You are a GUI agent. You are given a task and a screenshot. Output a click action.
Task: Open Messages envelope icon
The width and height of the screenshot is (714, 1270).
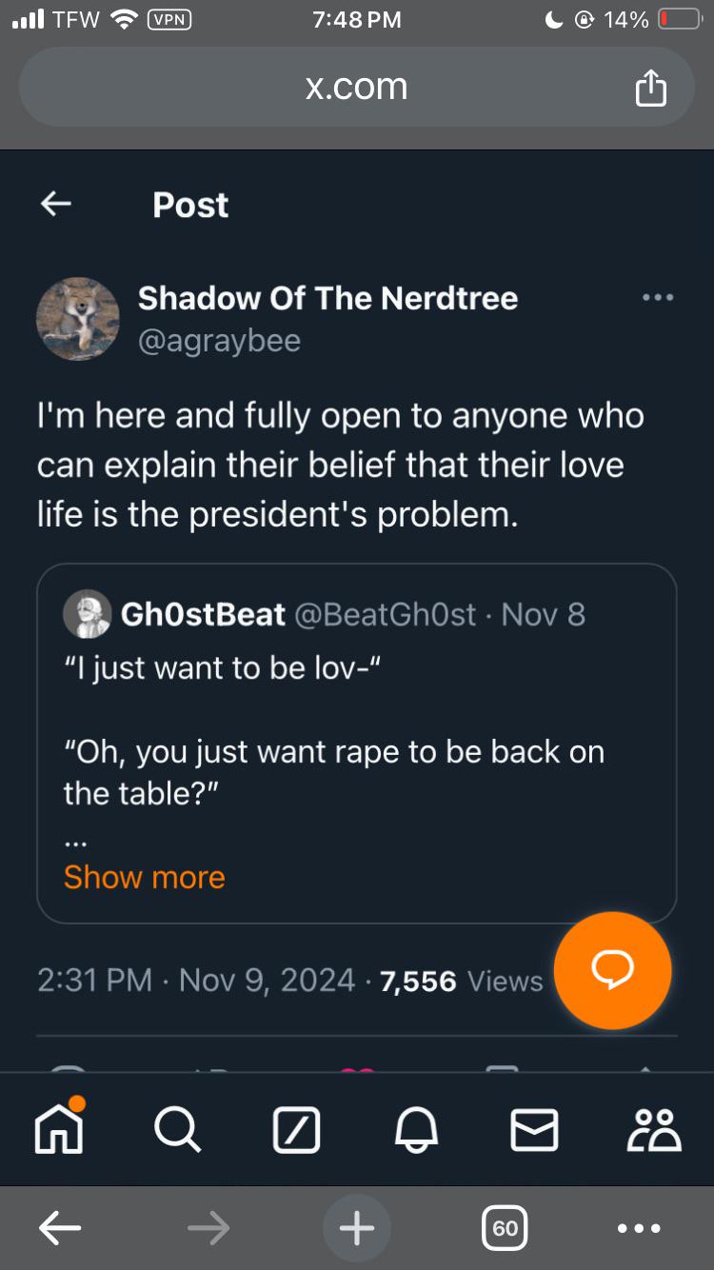pos(534,1131)
